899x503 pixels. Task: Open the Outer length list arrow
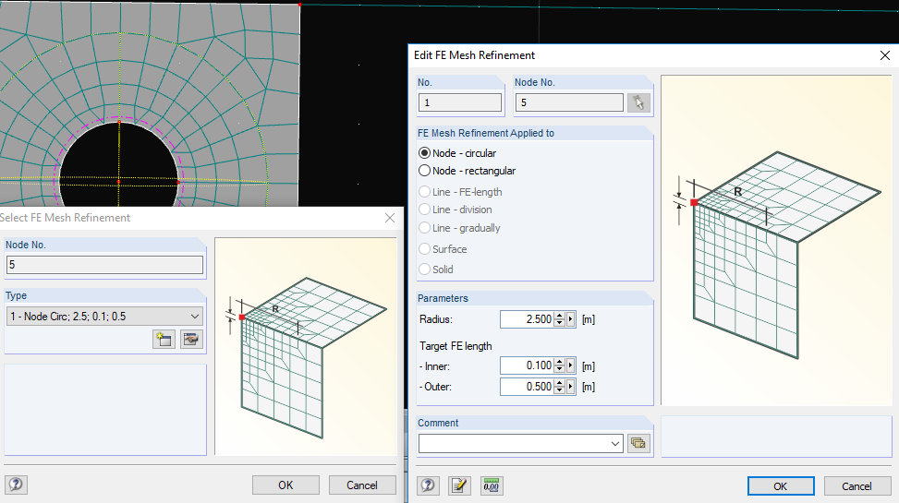click(x=570, y=387)
